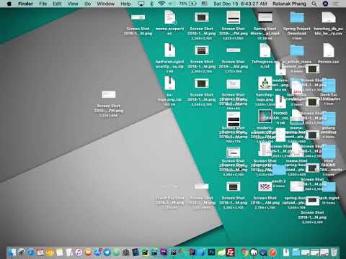Select Spring Project Download folder

[x=297, y=17]
